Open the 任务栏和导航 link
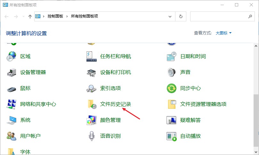 (116, 56)
